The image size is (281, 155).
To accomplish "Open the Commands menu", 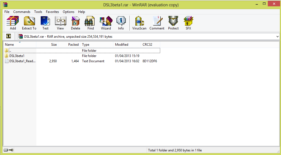I will (22, 12).
